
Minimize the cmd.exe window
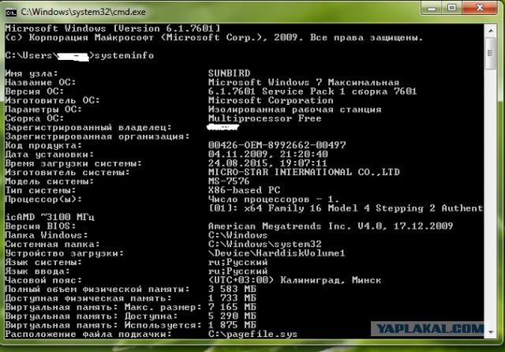click(432, 8)
